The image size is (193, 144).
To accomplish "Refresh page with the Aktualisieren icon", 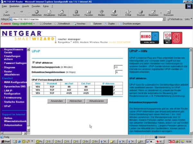I will (x=49, y=13).
